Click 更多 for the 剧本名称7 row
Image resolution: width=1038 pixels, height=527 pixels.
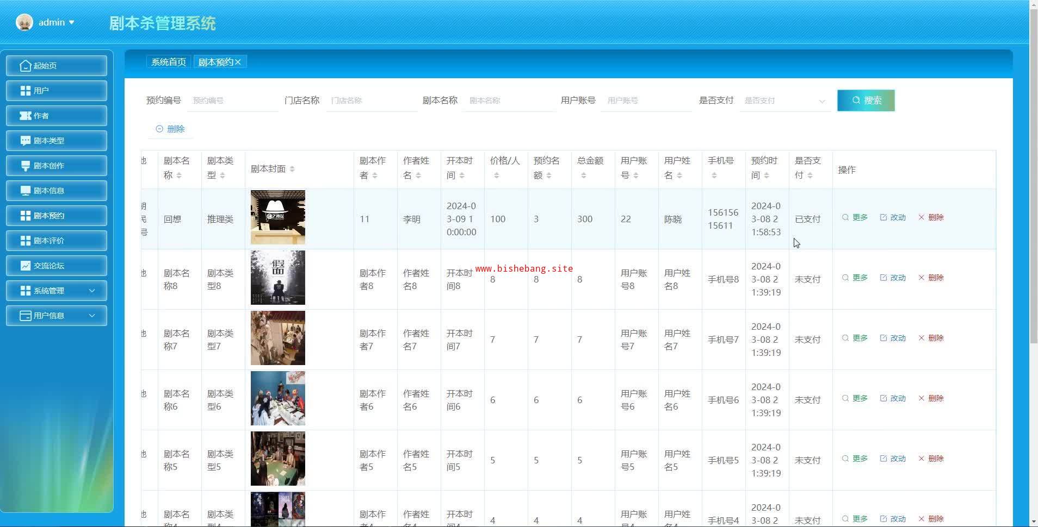(x=855, y=338)
